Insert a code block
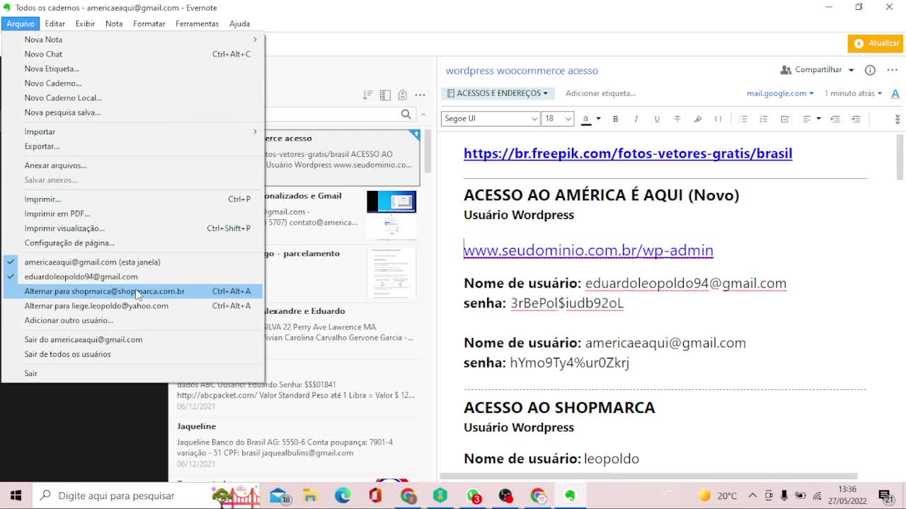Image resolution: width=906 pixels, height=509 pixels. coord(718,119)
